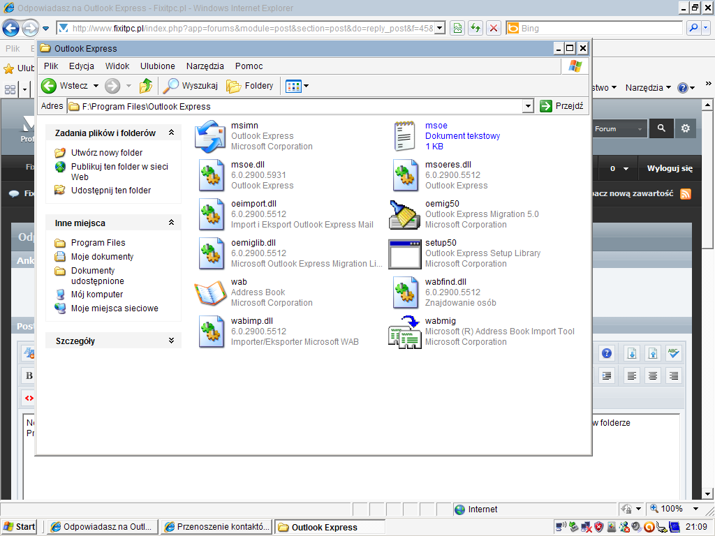The image size is (715, 536).
Task: Open the Pomoc menu
Action: 249,66
